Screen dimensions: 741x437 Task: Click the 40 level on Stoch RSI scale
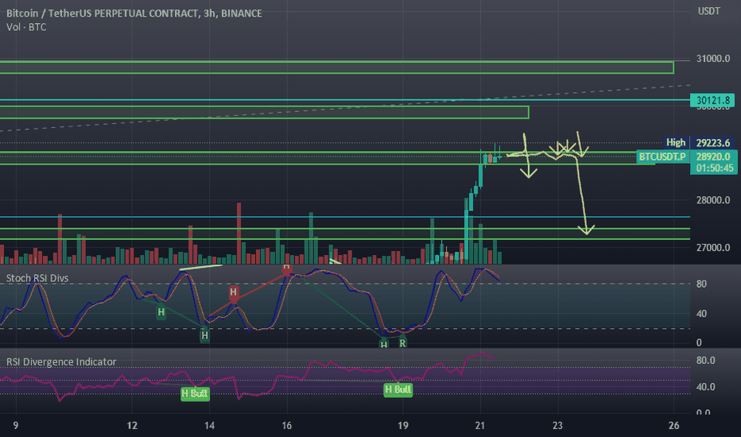tap(701, 313)
